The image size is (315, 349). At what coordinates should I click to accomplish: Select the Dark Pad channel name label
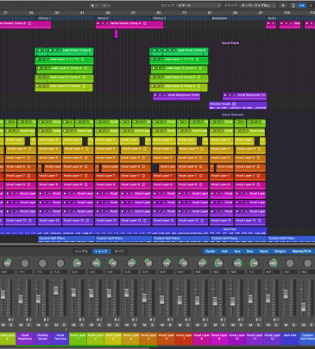click(290, 339)
